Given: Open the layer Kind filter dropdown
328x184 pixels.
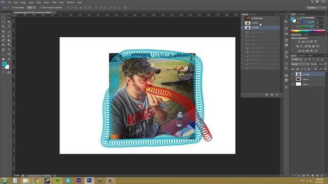Looking at the screenshot, I should tap(297, 59).
